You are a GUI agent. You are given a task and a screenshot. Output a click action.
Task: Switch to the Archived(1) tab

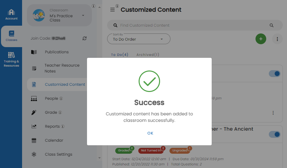click(x=148, y=55)
